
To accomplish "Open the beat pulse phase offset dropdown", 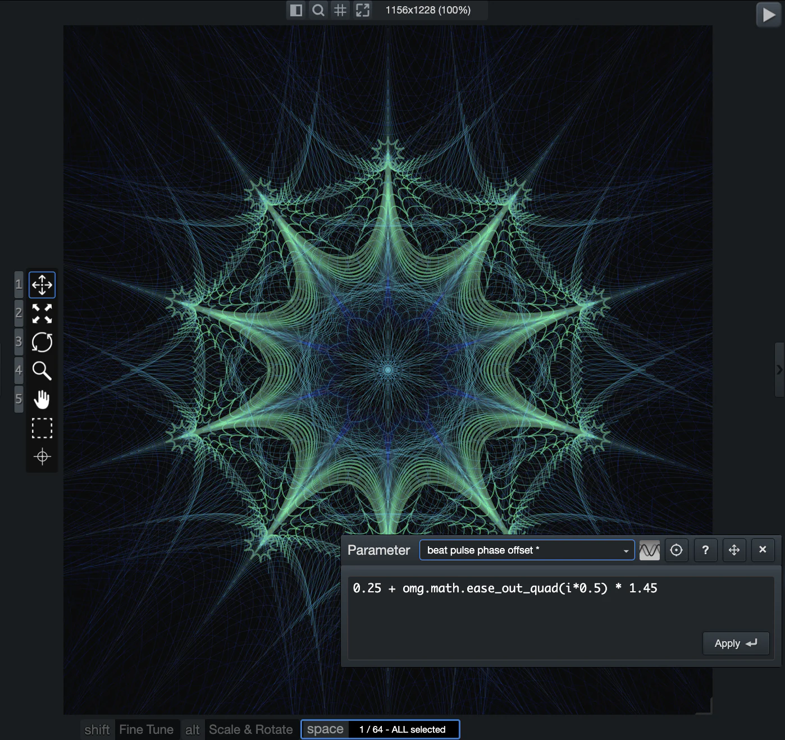I will [527, 550].
